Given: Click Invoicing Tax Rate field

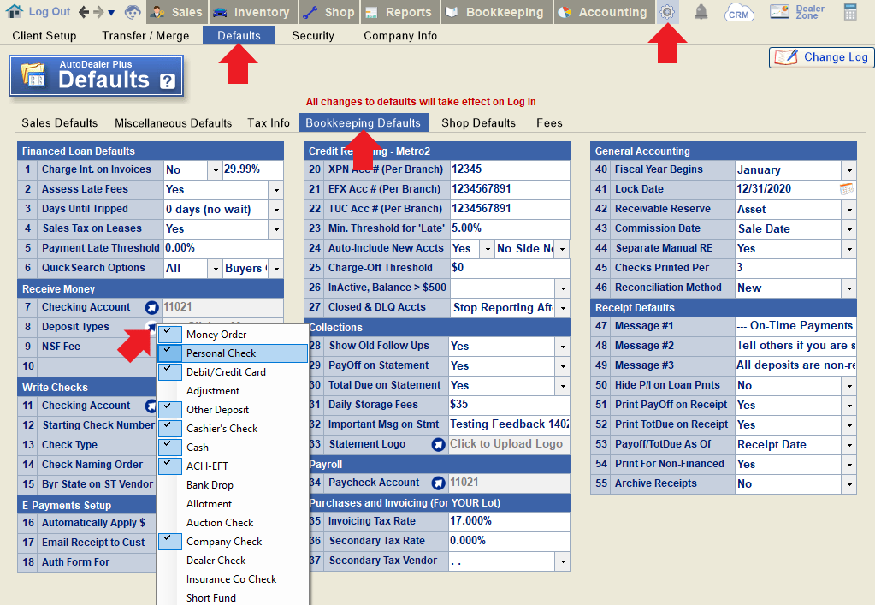Looking at the screenshot, I should pos(510,521).
